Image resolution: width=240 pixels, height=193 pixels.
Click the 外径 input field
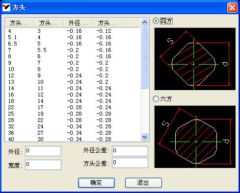(x=43, y=151)
